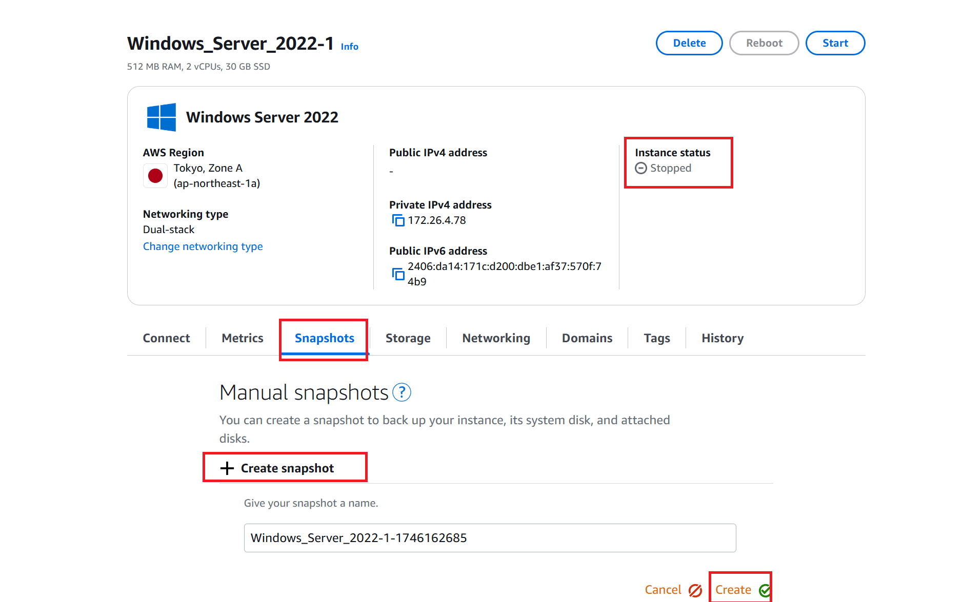Click Change networking type link

coord(203,246)
